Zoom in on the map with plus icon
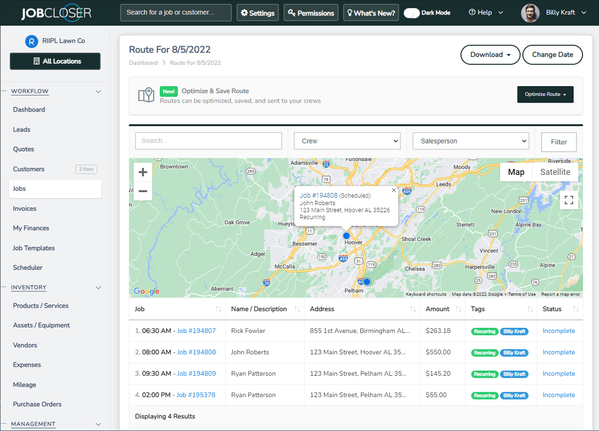Viewport: 599px width, 431px height. click(143, 171)
